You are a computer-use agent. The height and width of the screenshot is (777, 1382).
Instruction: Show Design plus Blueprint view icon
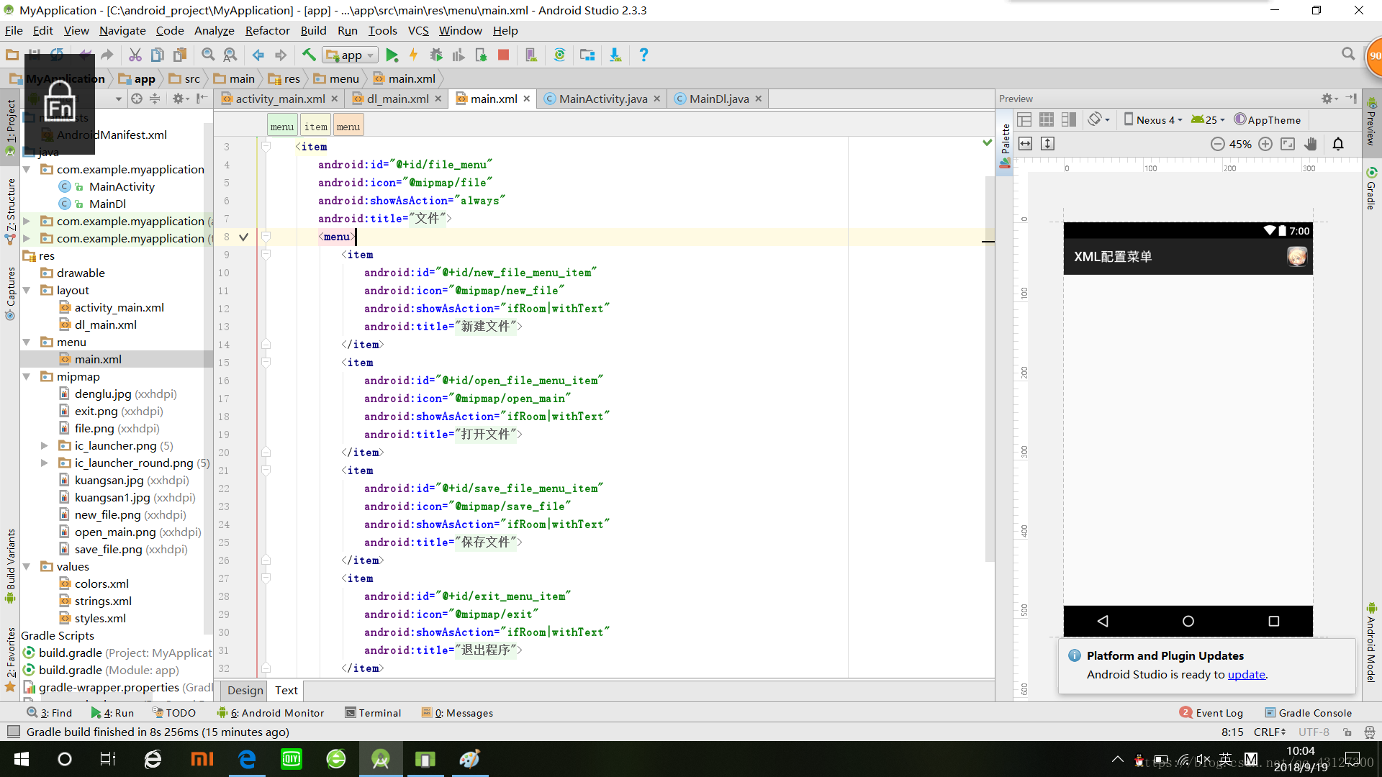click(x=1069, y=119)
